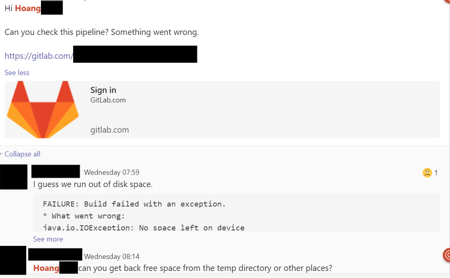Click the sender name on 08:14 reply
The width and height of the screenshot is (450, 278).
click(x=55, y=255)
